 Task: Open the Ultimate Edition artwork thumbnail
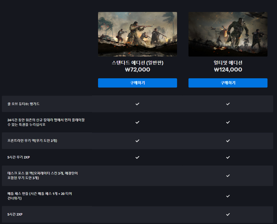(x=228, y=34)
